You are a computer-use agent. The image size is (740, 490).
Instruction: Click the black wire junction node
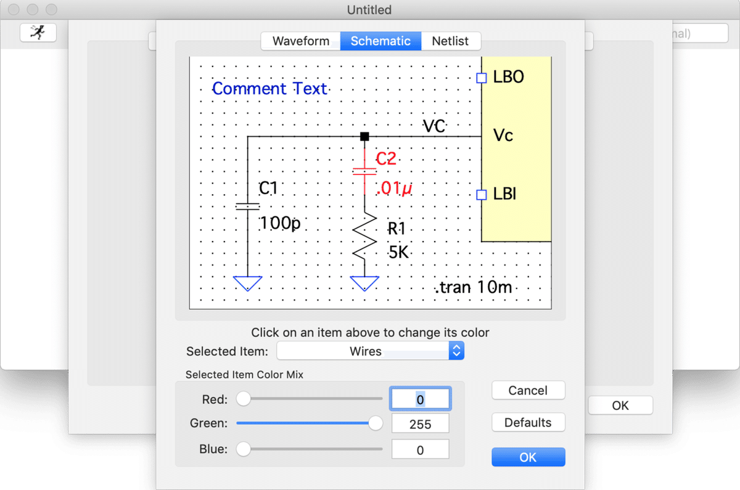coord(364,136)
